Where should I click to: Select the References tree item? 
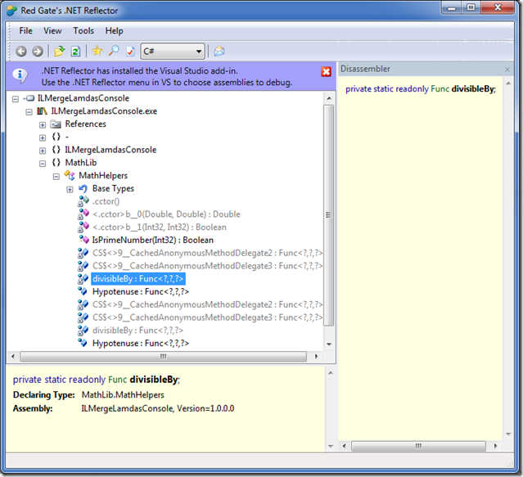pos(85,124)
